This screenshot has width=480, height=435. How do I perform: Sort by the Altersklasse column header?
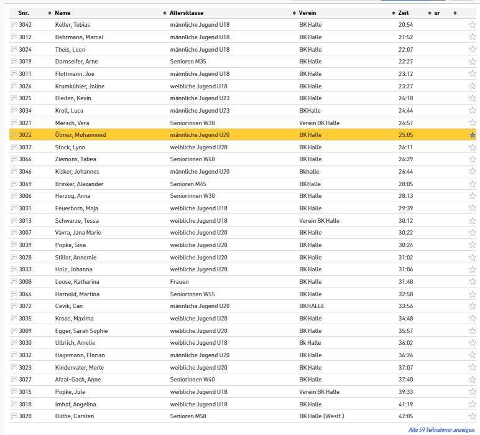187,13
